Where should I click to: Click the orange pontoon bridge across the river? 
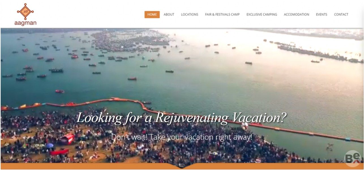coord(181,116)
